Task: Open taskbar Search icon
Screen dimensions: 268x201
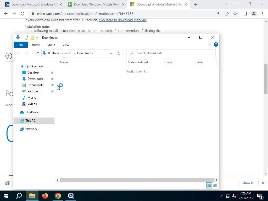Action: coord(19,196)
